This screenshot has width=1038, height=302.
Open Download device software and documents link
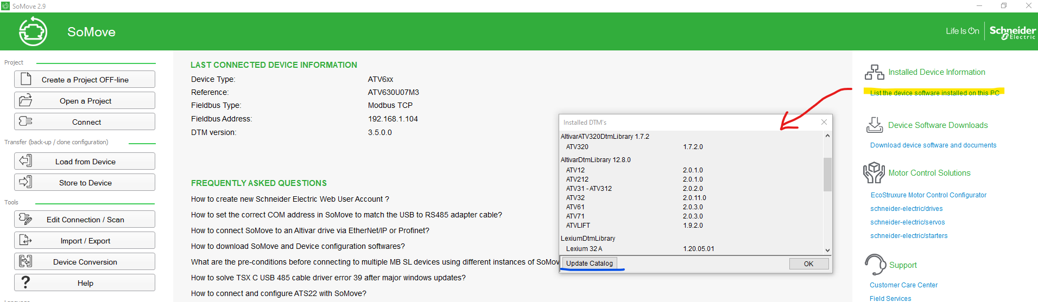(933, 145)
